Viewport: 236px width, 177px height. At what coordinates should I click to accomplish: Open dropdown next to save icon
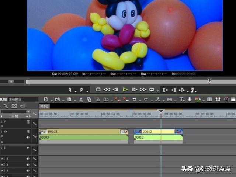(75, 101)
